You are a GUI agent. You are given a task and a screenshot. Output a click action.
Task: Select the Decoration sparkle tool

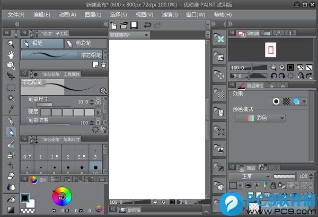tap(11, 165)
